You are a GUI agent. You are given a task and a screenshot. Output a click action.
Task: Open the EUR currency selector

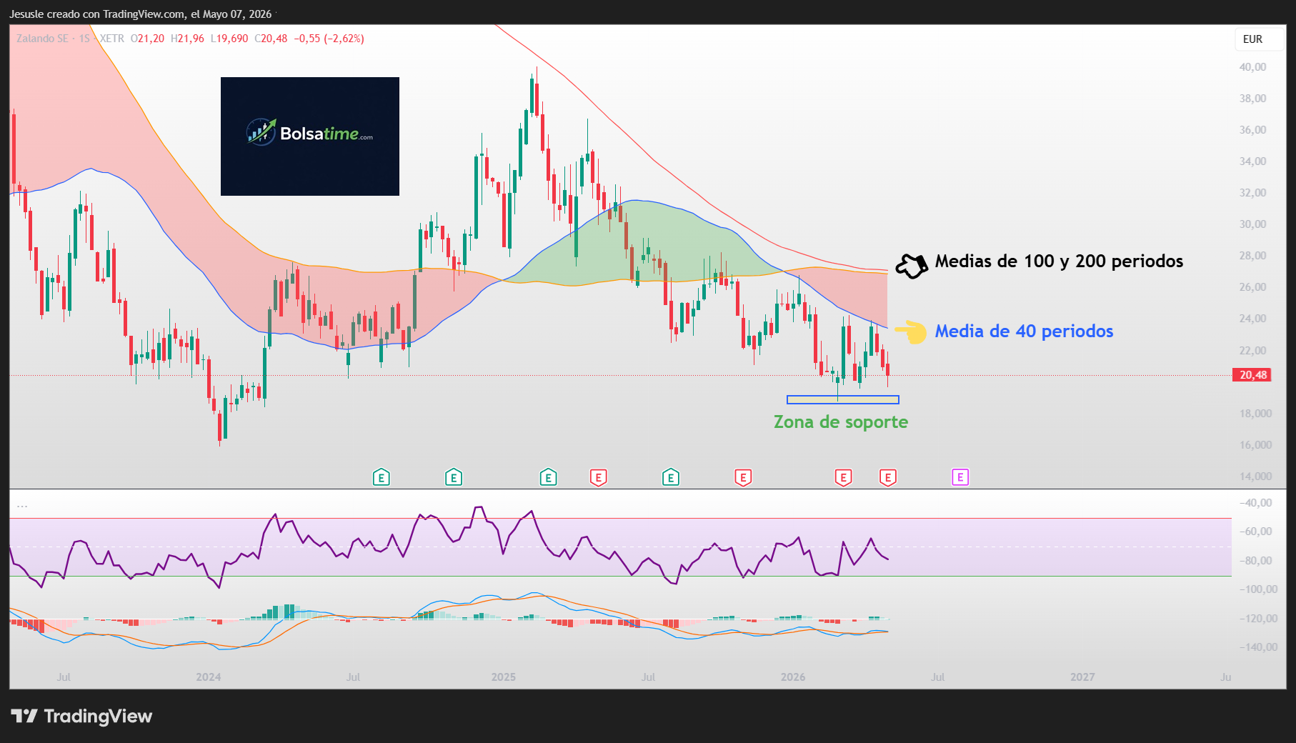1252,39
